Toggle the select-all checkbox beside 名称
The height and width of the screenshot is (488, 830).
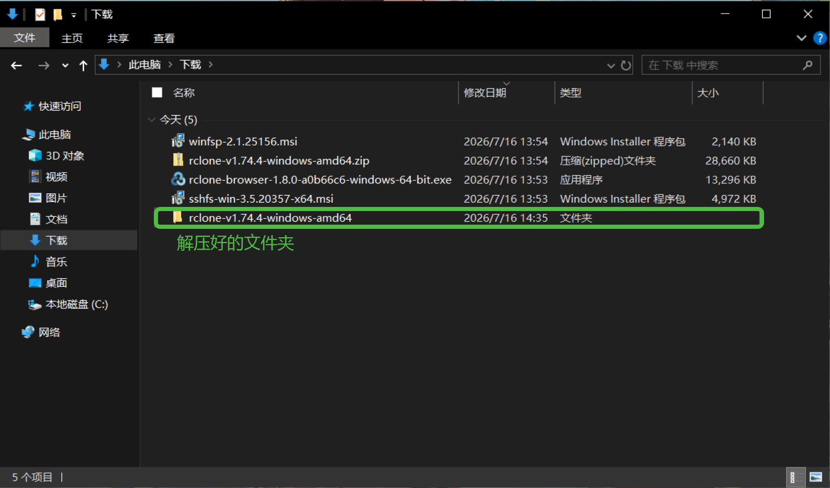point(157,92)
